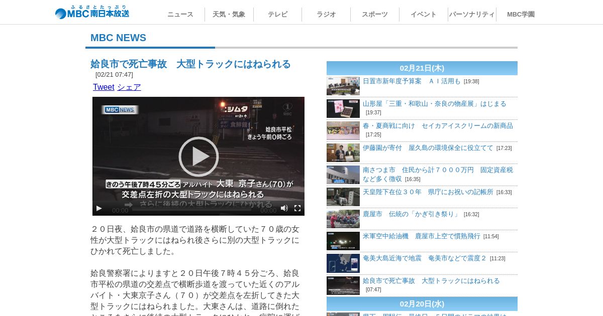Screen dimensions: 603x316
Task: Open the ニュース menu
Action: point(180,15)
